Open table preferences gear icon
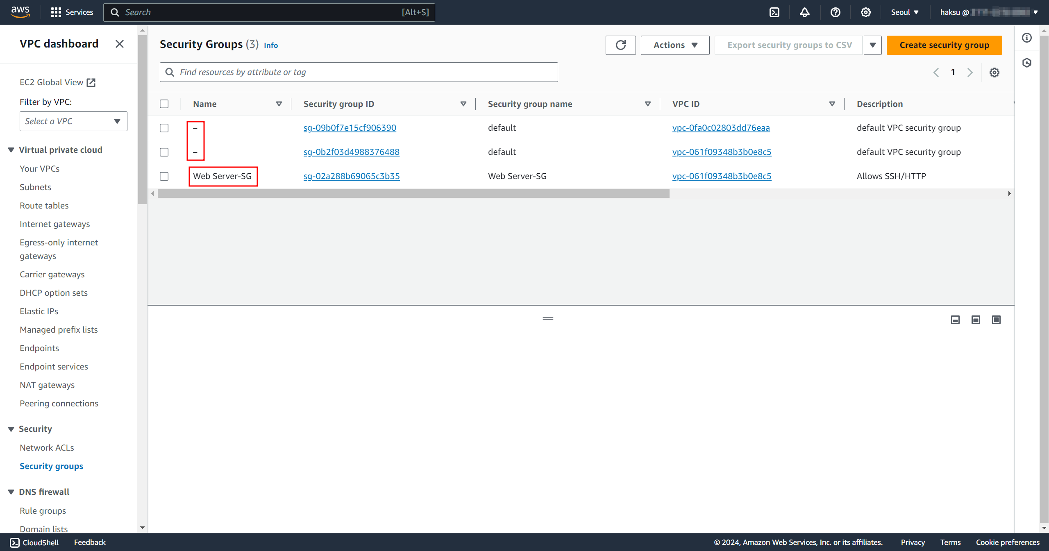The width and height of the screenshot is (1049, 551). tap(995, 73)
